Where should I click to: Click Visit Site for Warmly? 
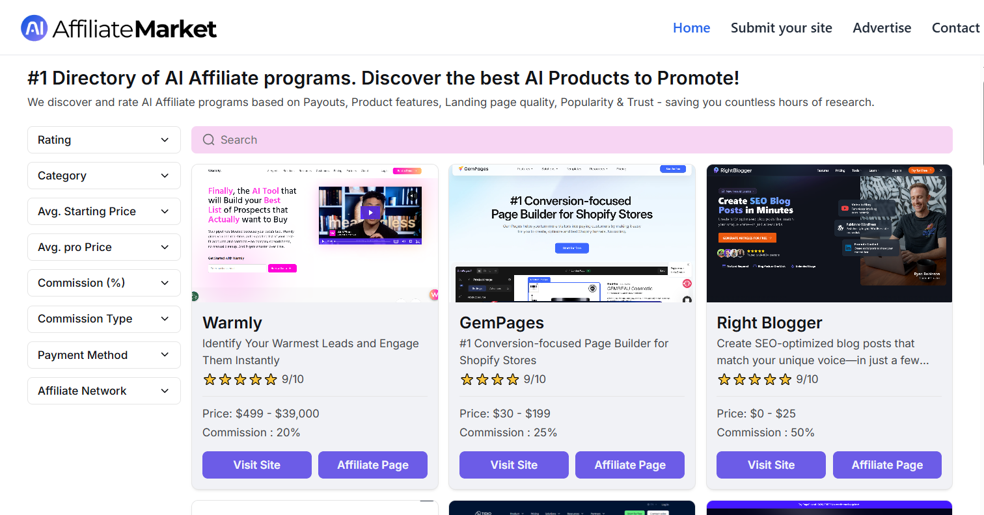click(257, 465)
